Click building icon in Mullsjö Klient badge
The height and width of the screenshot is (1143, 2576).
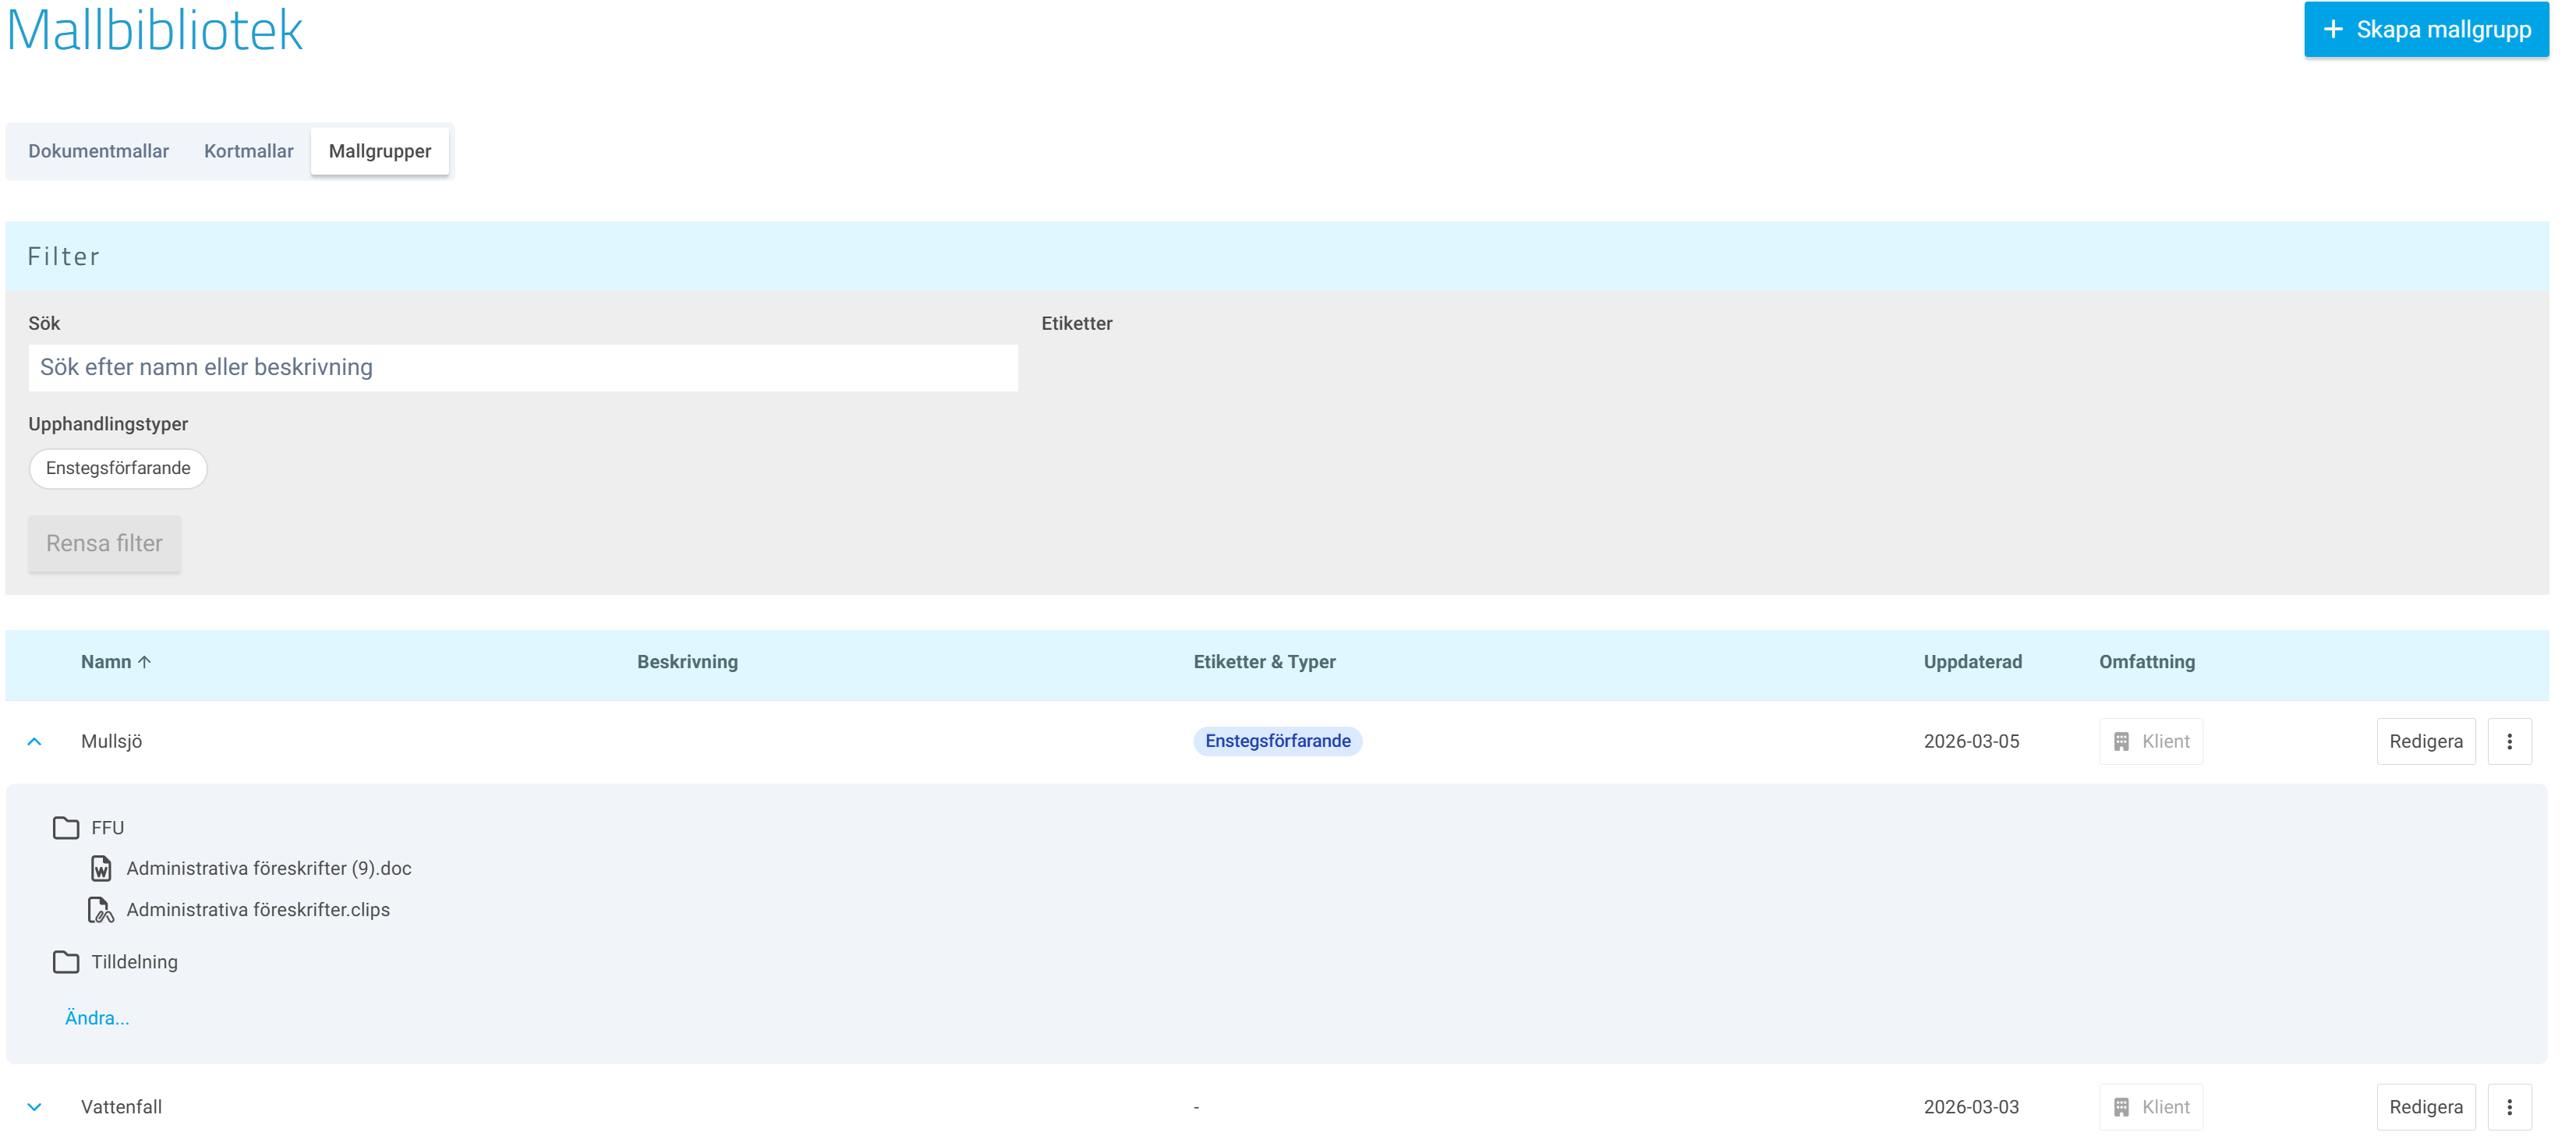click(x=2121, y=741)
